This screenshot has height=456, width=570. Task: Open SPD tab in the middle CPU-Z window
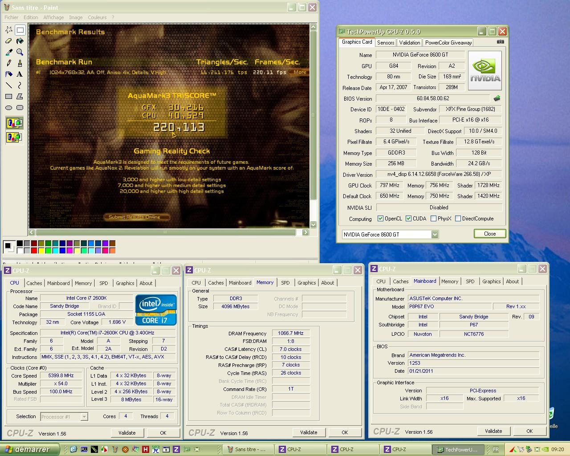click(285, 283)
